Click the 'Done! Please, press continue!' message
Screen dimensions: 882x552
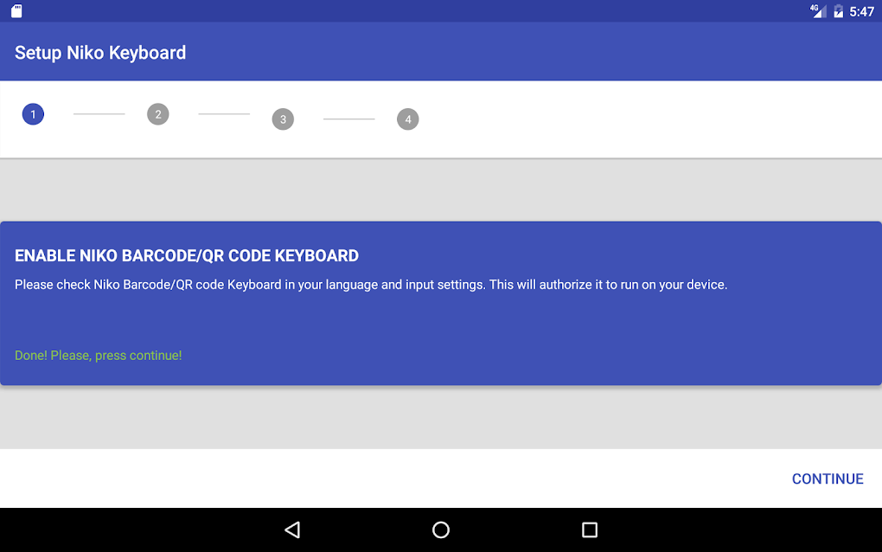point(98,355)
